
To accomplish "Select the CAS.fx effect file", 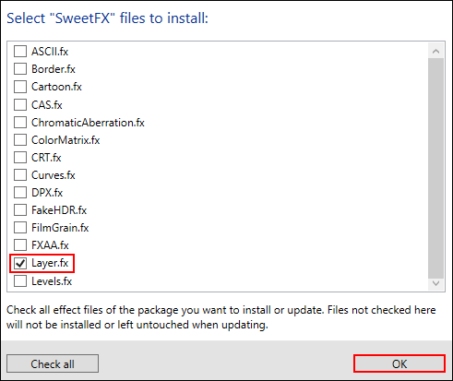I will 20,105.
